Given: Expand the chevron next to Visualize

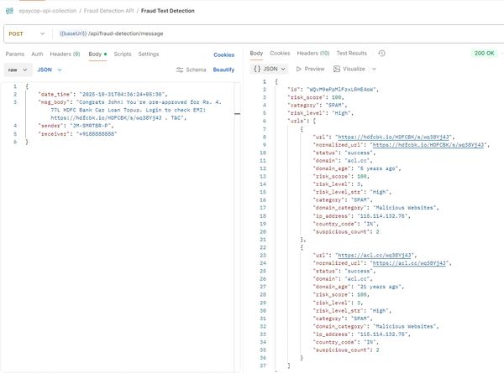Looking at the screenshot, I should 373,69.
